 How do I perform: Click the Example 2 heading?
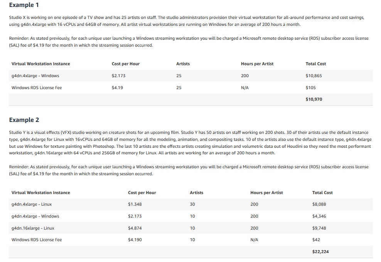[24, 120]
